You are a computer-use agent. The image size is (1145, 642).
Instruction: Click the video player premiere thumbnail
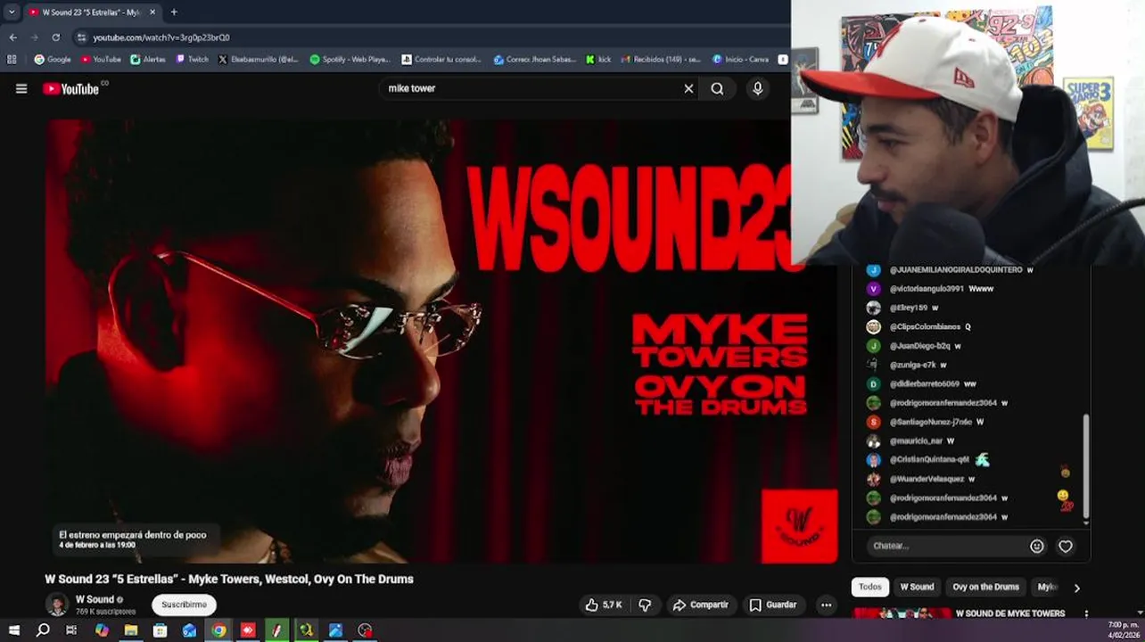(x=441, y=341)
